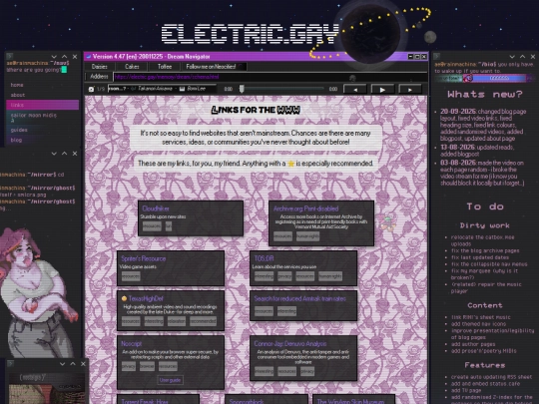This screenshot has height=404, width=539.
Task: Click the music player track title display
Action: pyautogui.click(x=163, y=89)
